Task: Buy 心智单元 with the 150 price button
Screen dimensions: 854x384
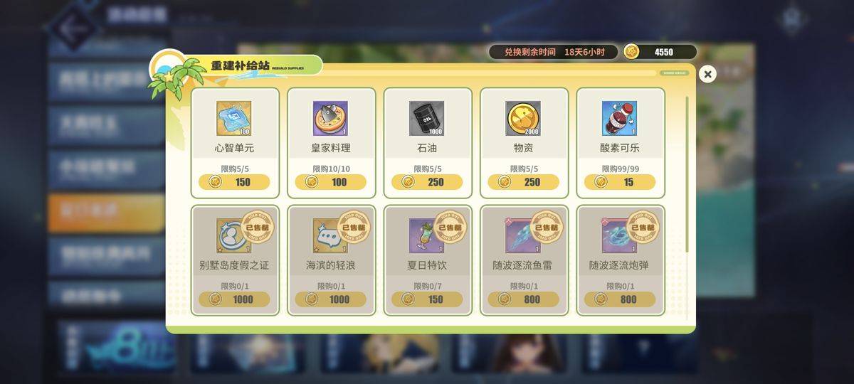Action: pos(234,182)
